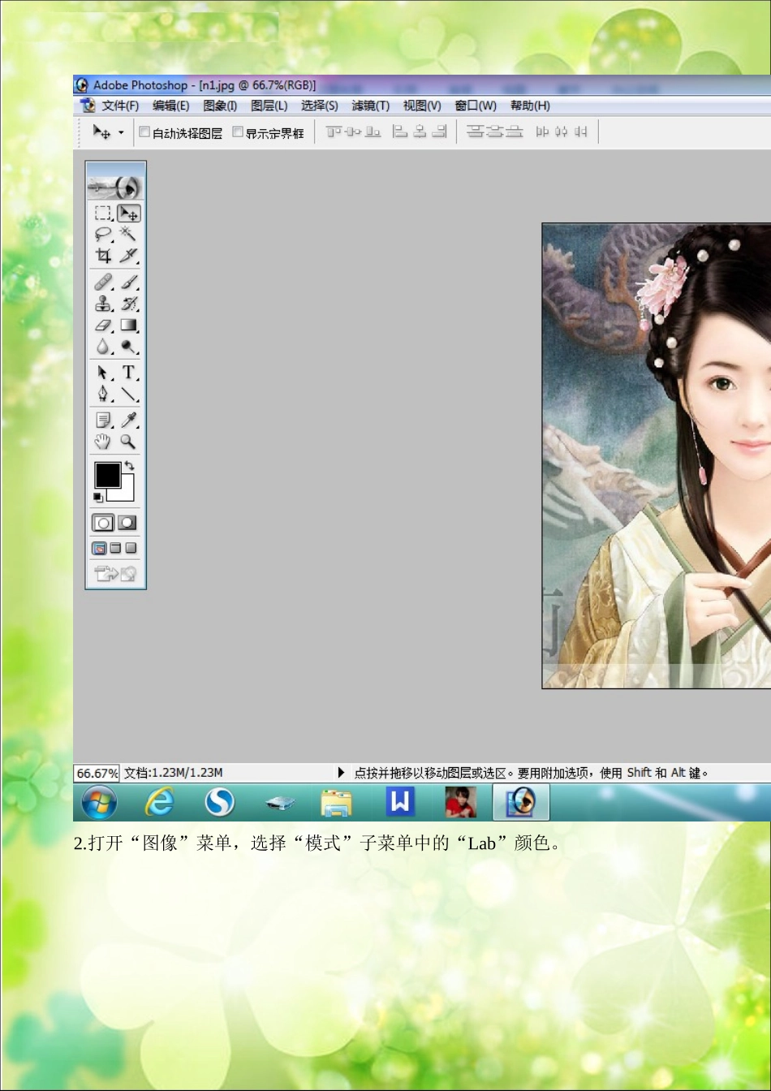The image size is (771, 1091).
Task: Click Distribute Right Edges button
Action: click(581, 132)
